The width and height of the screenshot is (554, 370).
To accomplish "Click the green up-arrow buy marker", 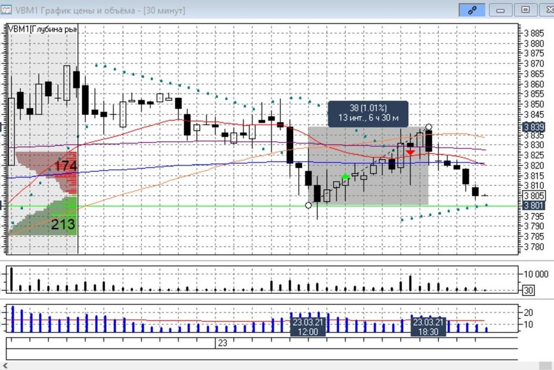I will (x=345, y=176).
